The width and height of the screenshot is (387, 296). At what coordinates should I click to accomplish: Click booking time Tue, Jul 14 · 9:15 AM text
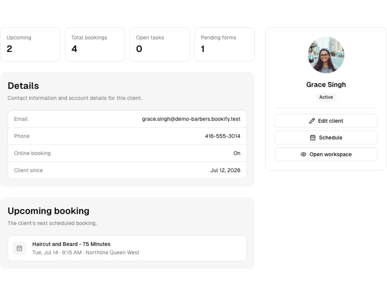click(57, 253)
